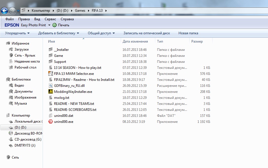This screenshot has width=268, height=168.
Task: Click the red unins000.exe icon
Action: pyautogui.click(x=50, y=121)
